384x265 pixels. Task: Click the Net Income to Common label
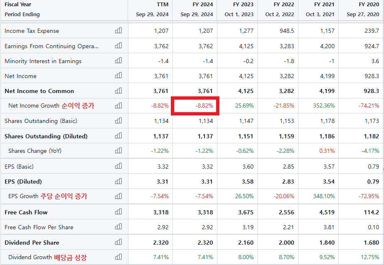tap(39, 91)
